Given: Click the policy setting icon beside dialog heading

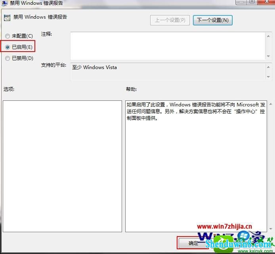Looking at the screenshot, I should point(7,18).
